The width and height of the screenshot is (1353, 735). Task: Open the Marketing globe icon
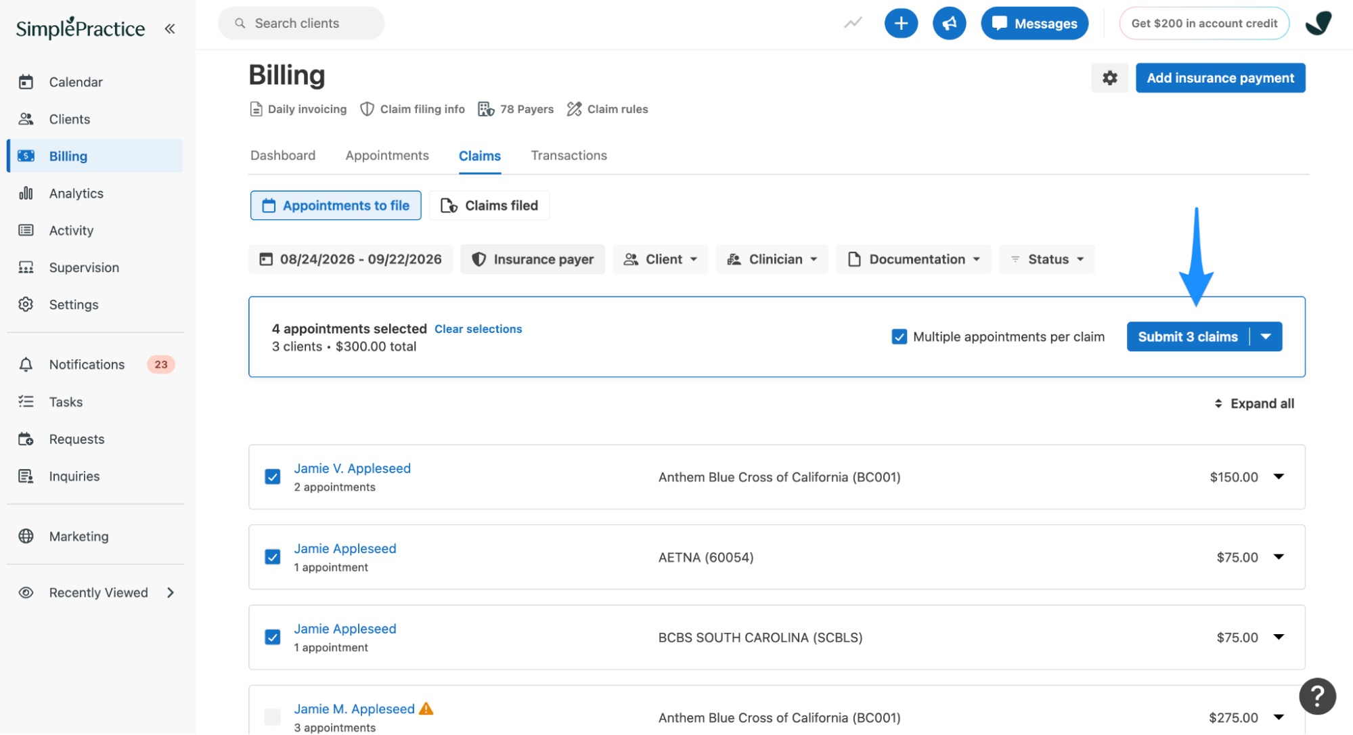pos(26,537)
